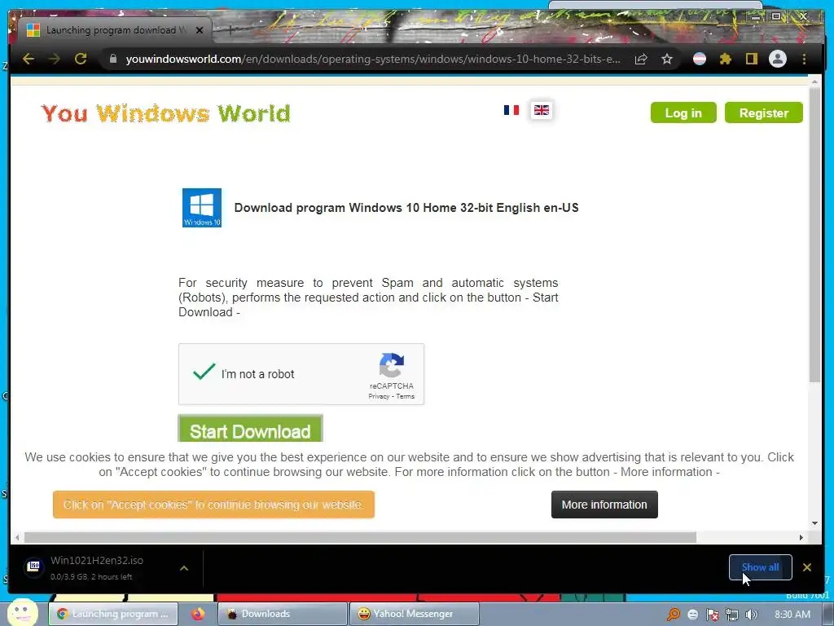Click the grey smiley tray icon
This screenshot has width=834, height=626.
pos(692,615)
